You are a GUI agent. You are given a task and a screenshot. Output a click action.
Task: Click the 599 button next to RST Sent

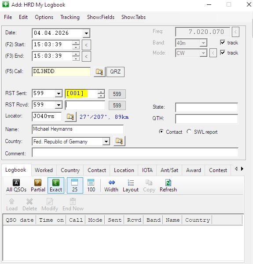coord(117,94)
